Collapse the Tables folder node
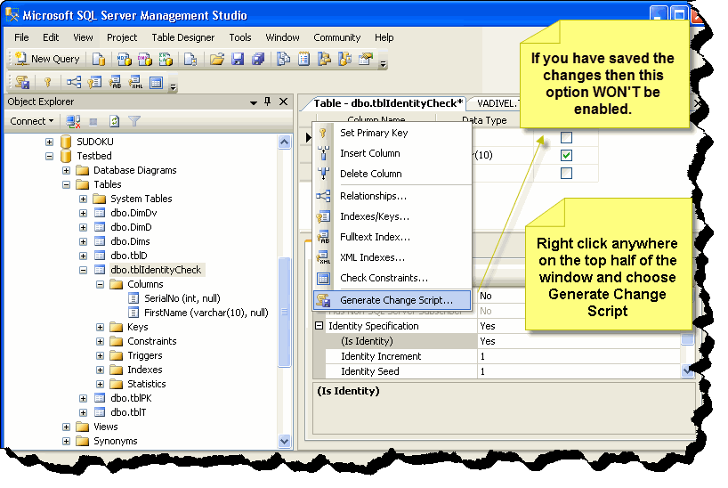This screenshot has height=488, width=728. point(67,185)
